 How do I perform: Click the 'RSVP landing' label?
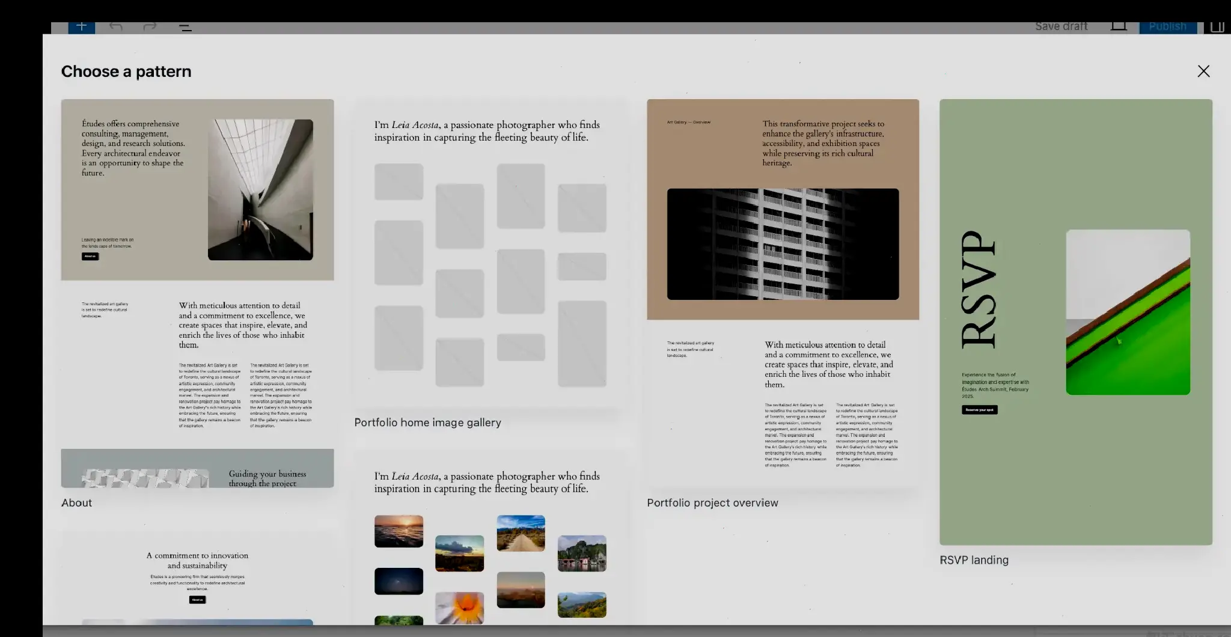click(x=974, y=560)
